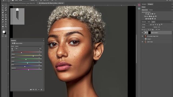Open the Properties panel menu
This screenshot has width=173, height=97.
pyautogui.click(x=44, y=41)
